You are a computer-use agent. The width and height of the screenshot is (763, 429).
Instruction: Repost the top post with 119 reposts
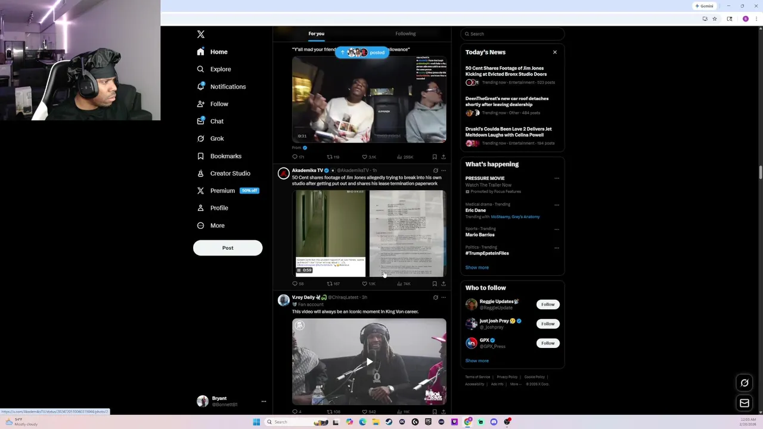click(334, 157)
